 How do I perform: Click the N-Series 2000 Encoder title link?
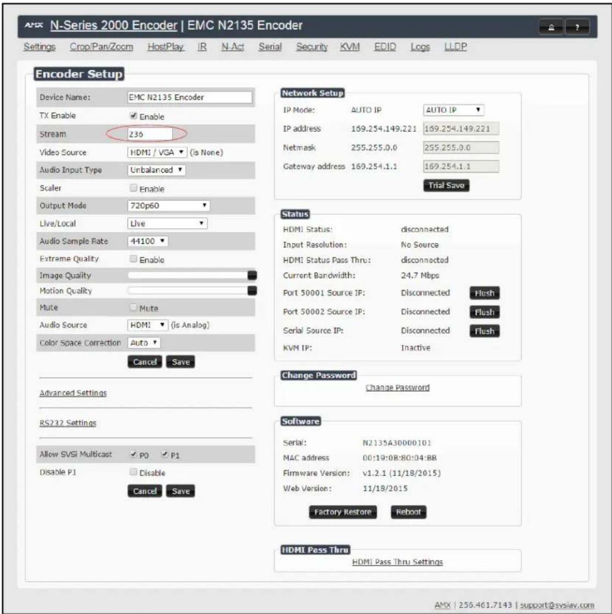[x=114, y=25]
